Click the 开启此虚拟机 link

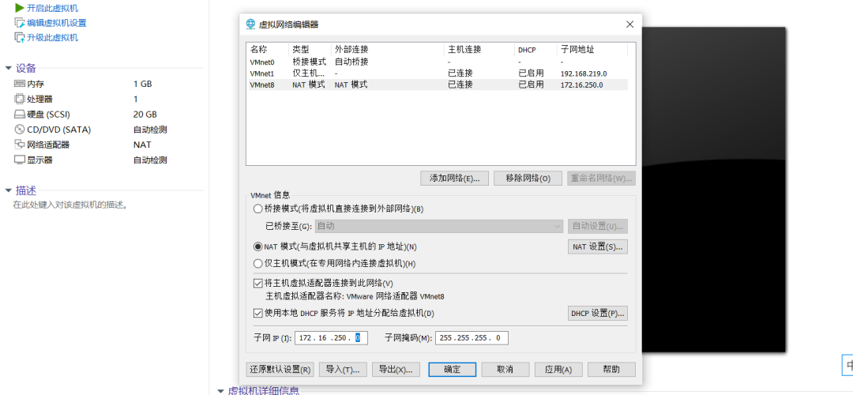coord(52,8)
